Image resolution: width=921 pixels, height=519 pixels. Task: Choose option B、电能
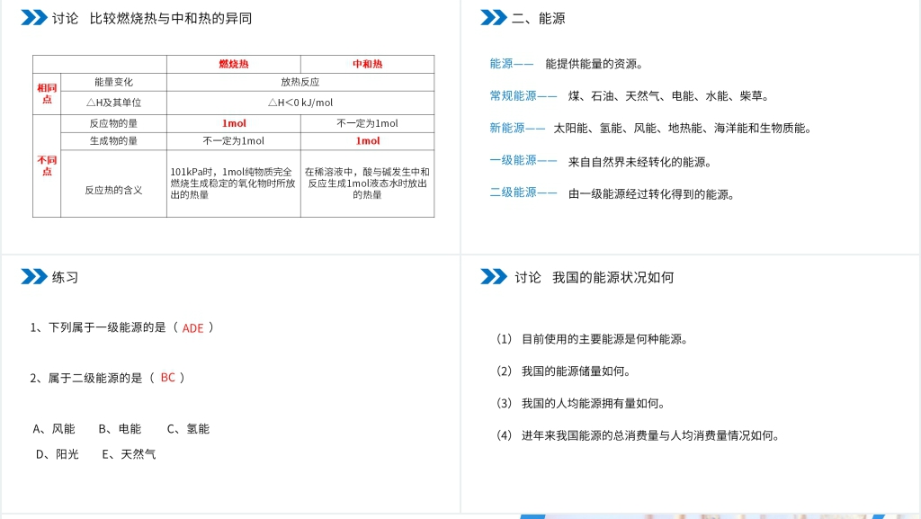click(120, 429)
